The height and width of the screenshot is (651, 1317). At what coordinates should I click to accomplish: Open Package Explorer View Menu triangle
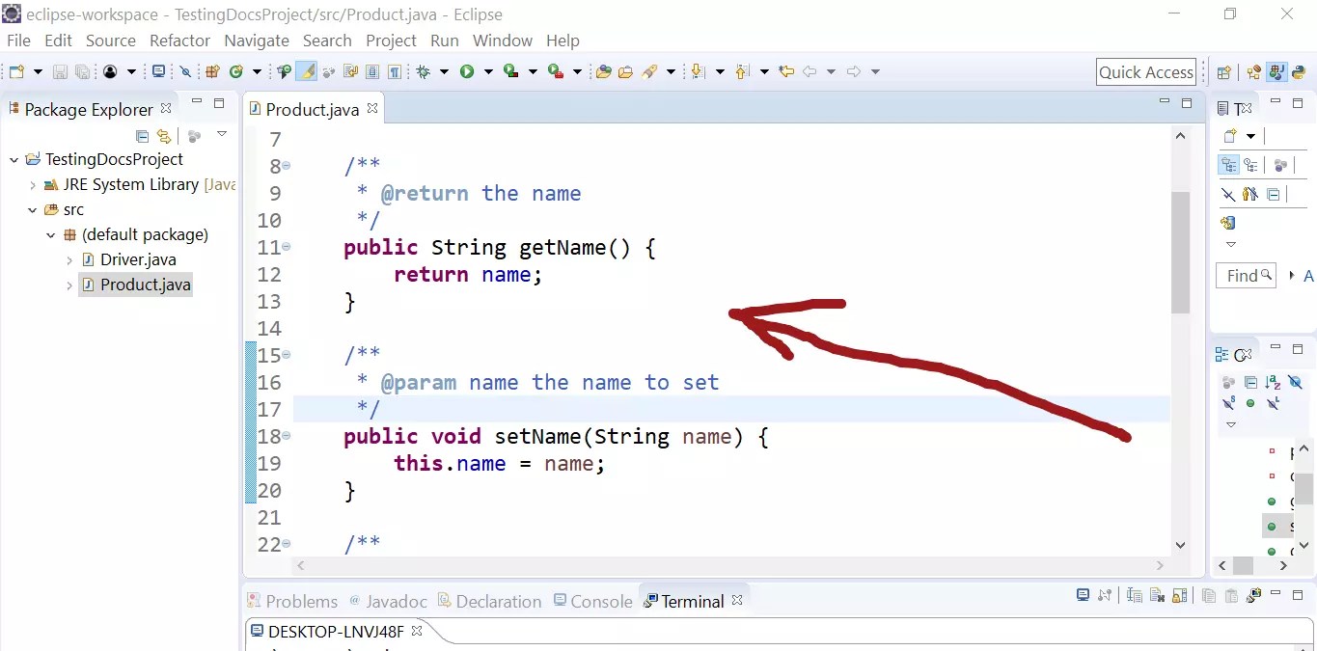tap(222, 133)
